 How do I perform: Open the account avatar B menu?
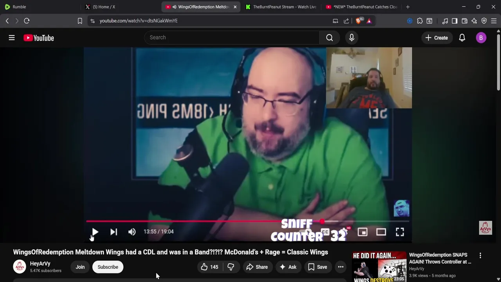(481, 38)
